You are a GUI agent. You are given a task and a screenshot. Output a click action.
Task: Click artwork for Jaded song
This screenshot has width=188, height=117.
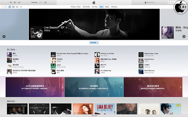coord(53,66)
